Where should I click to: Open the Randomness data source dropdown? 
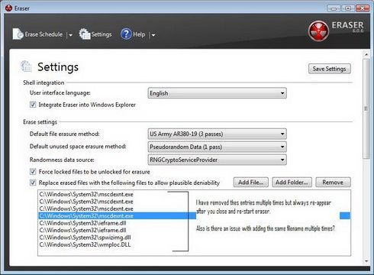click(217, 160)
